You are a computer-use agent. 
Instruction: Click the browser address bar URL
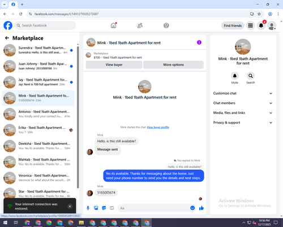pyautogui.click(x=66, y=14)
